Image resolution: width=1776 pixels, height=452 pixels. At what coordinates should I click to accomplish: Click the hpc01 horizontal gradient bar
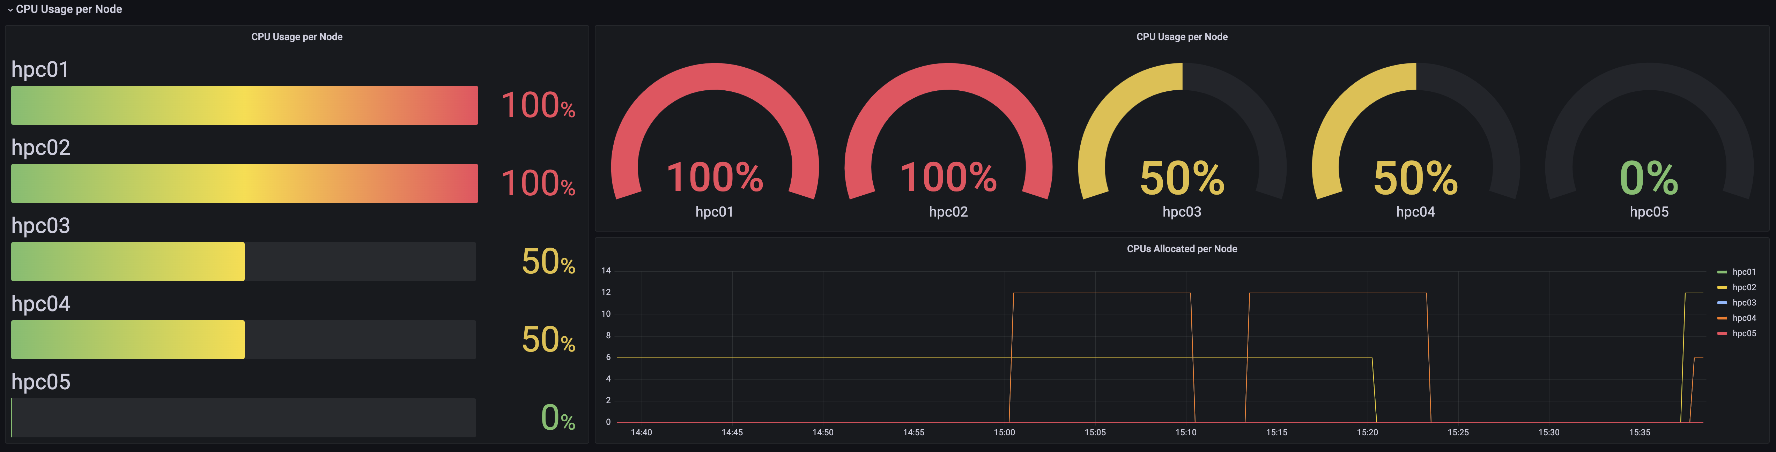[x=244, y=105]
